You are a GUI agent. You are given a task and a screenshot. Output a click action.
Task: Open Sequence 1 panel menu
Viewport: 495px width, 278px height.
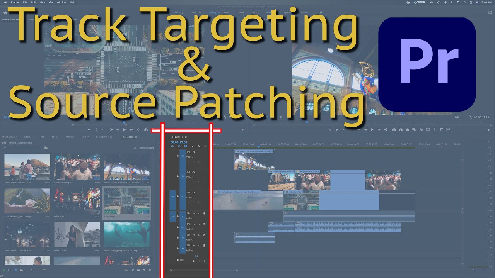(186, 137)
